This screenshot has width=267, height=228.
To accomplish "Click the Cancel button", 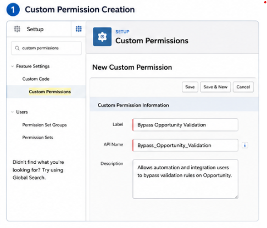I will [x=243, y=87].
